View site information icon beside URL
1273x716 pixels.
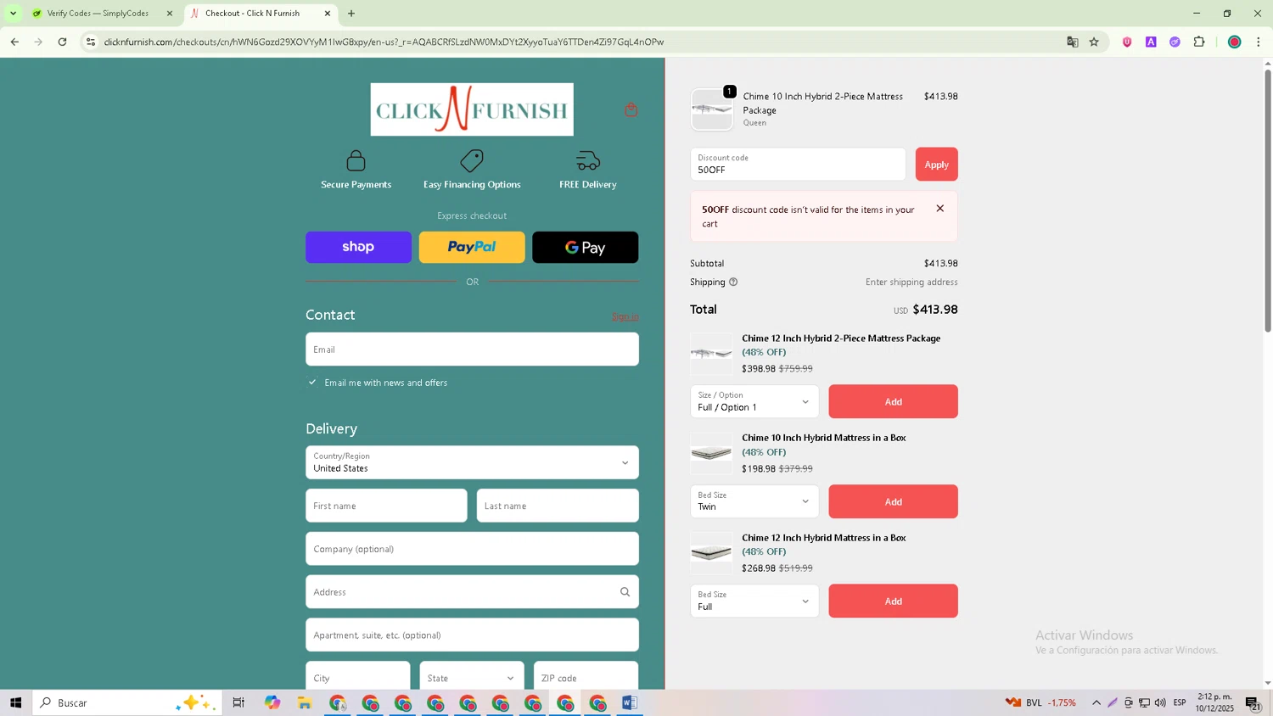tap(91, 42)
